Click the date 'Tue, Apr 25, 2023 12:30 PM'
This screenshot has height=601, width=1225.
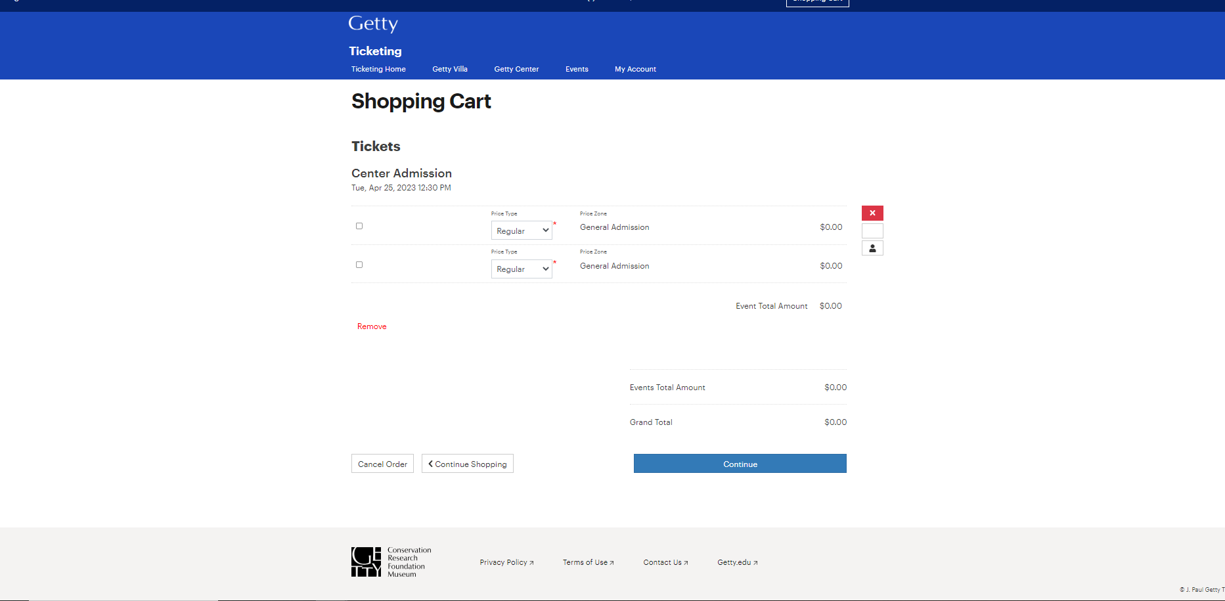[401, 188]
